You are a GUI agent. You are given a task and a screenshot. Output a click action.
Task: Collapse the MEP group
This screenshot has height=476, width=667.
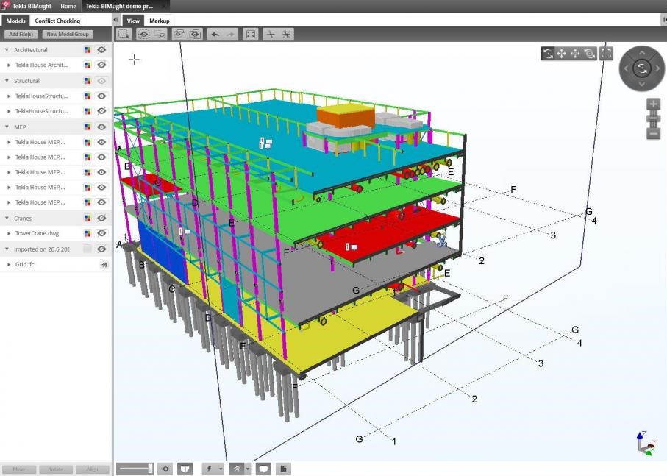[7, 127]
